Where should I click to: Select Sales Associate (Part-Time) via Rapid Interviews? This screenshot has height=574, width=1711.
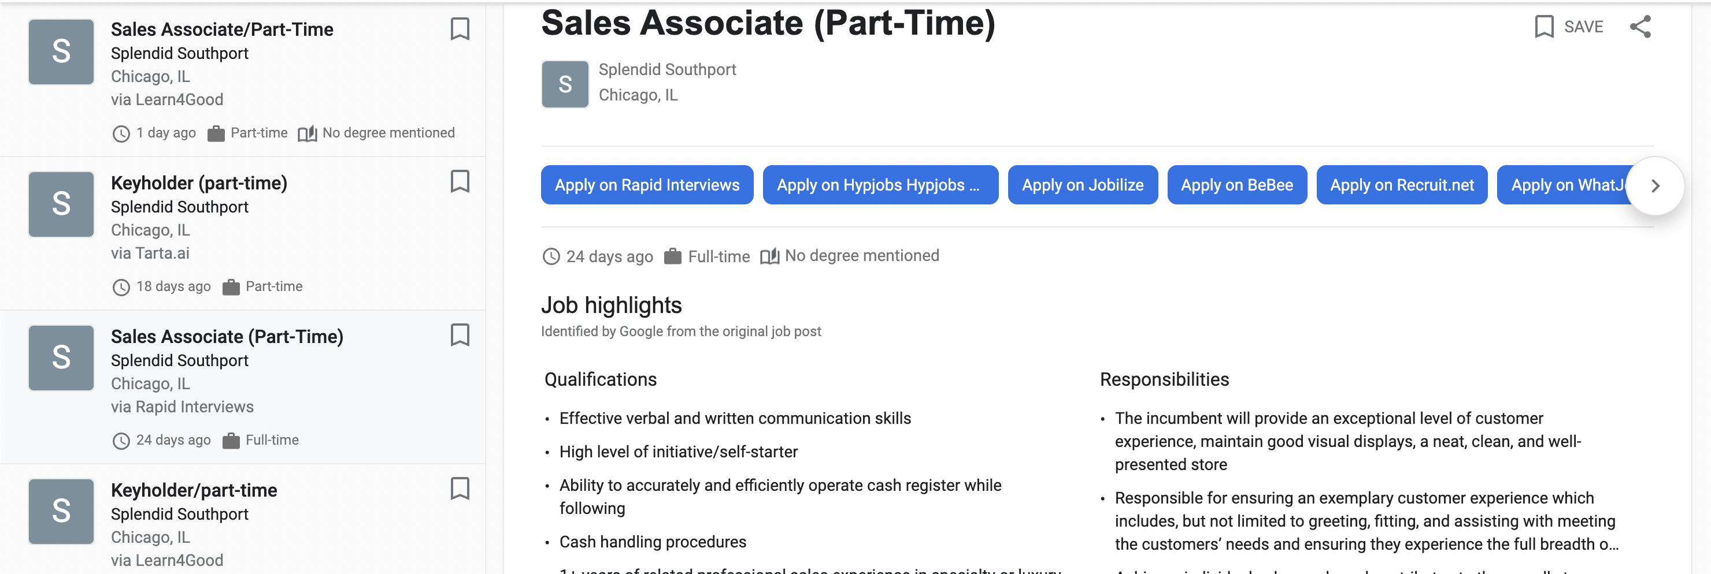227,337
